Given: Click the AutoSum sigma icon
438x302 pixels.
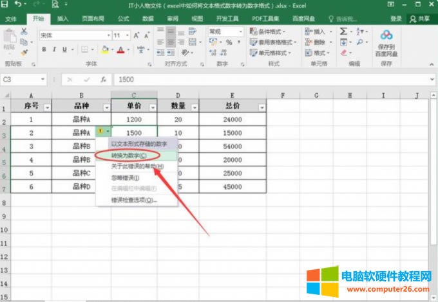Looking at the screenshot, I should tap(344, 31).
